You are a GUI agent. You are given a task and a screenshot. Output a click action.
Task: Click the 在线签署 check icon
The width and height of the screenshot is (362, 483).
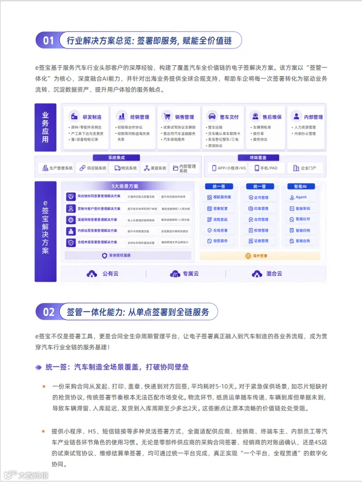click(x=209, y=230)
